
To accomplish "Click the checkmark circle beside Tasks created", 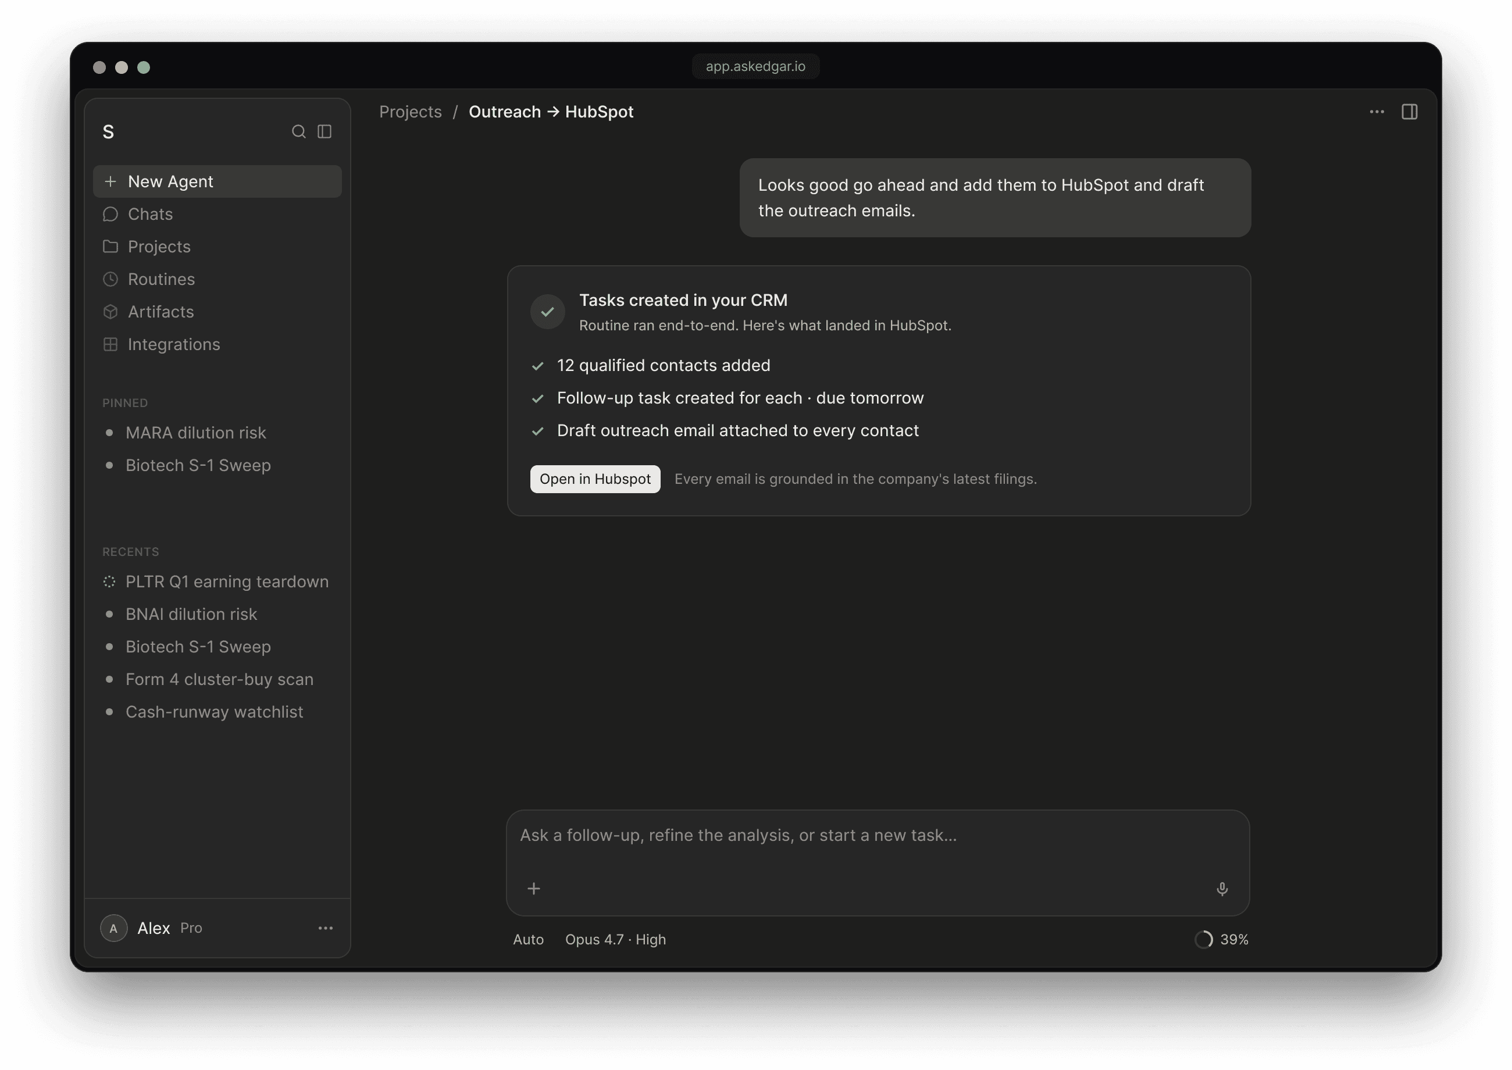I will click(x=547, y=312).
